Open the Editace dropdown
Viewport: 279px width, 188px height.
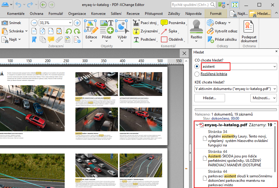click(91, 41)
